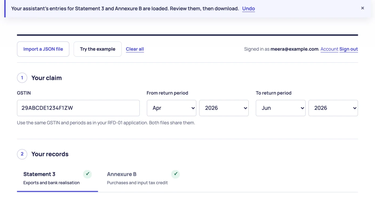The height and width of the screenshot is (198, 375).
Task: Open the From return period year dropdown
Action: [224, 108]
